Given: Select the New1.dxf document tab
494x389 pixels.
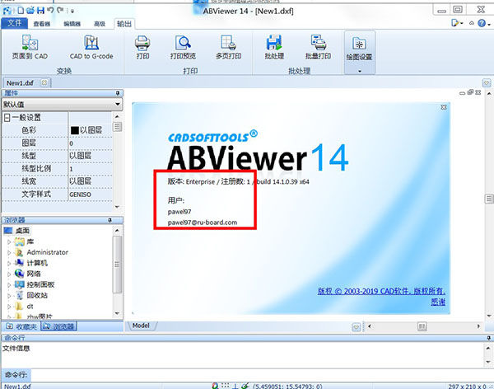Looking at the screenshot, I should [20, 83].
